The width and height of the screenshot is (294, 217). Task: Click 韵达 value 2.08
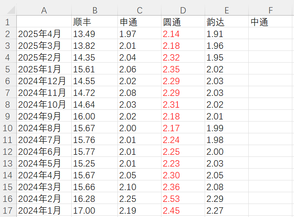pos(227,187)
